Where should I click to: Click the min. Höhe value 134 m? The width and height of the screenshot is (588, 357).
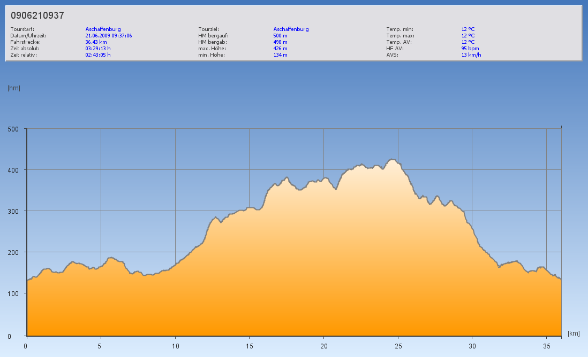(x=280, y=55)
